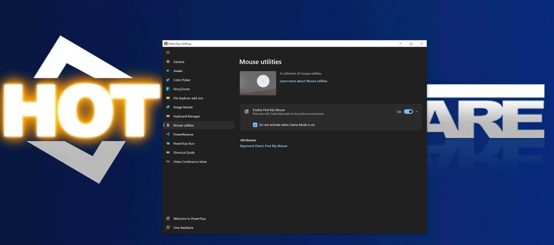Click the Mouse utilities page heading

(x=260, y=62)
